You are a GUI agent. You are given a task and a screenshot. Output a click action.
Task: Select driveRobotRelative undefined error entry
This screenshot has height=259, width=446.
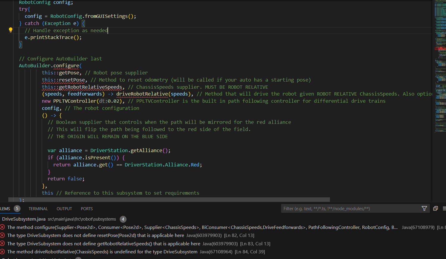[x=102, y=252]
